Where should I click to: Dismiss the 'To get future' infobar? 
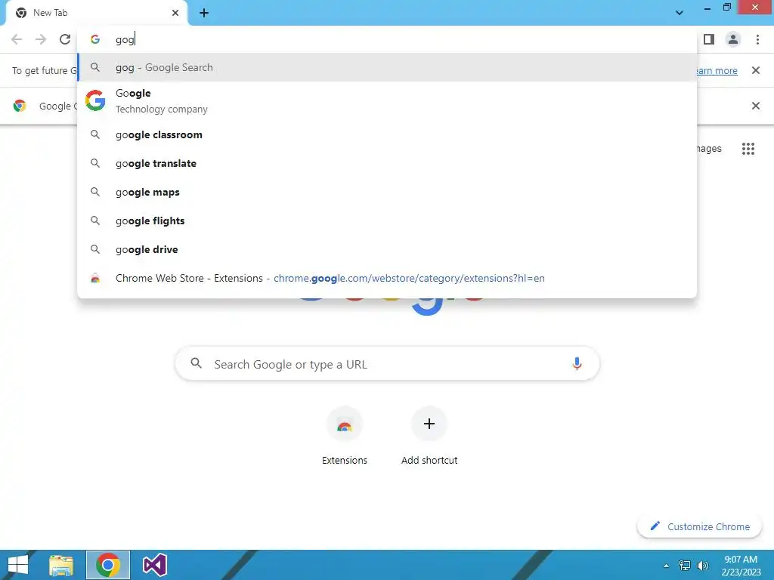point(755,70)
